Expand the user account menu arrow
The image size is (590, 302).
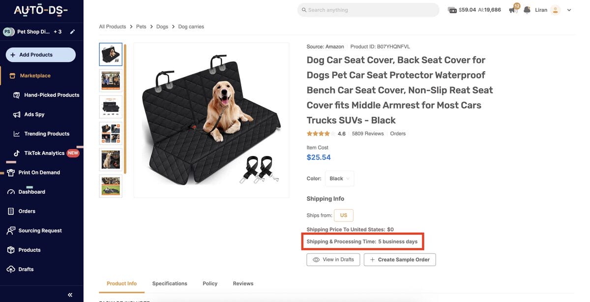click(569, 10)
